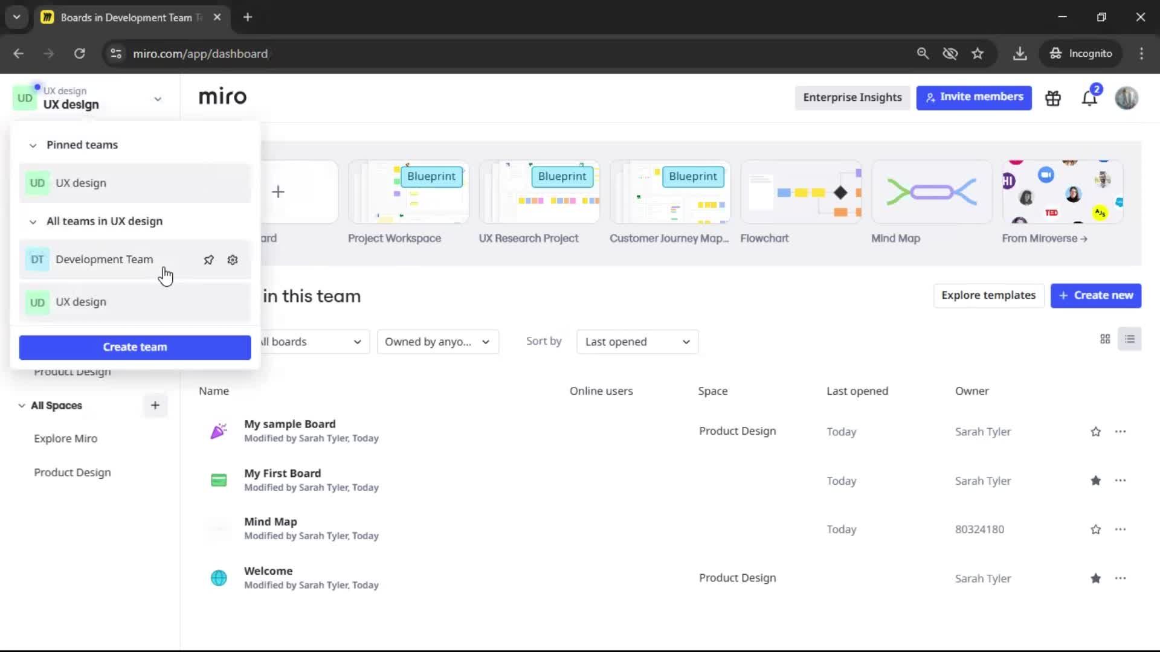Star the Mind Map board

[1096, 529]
